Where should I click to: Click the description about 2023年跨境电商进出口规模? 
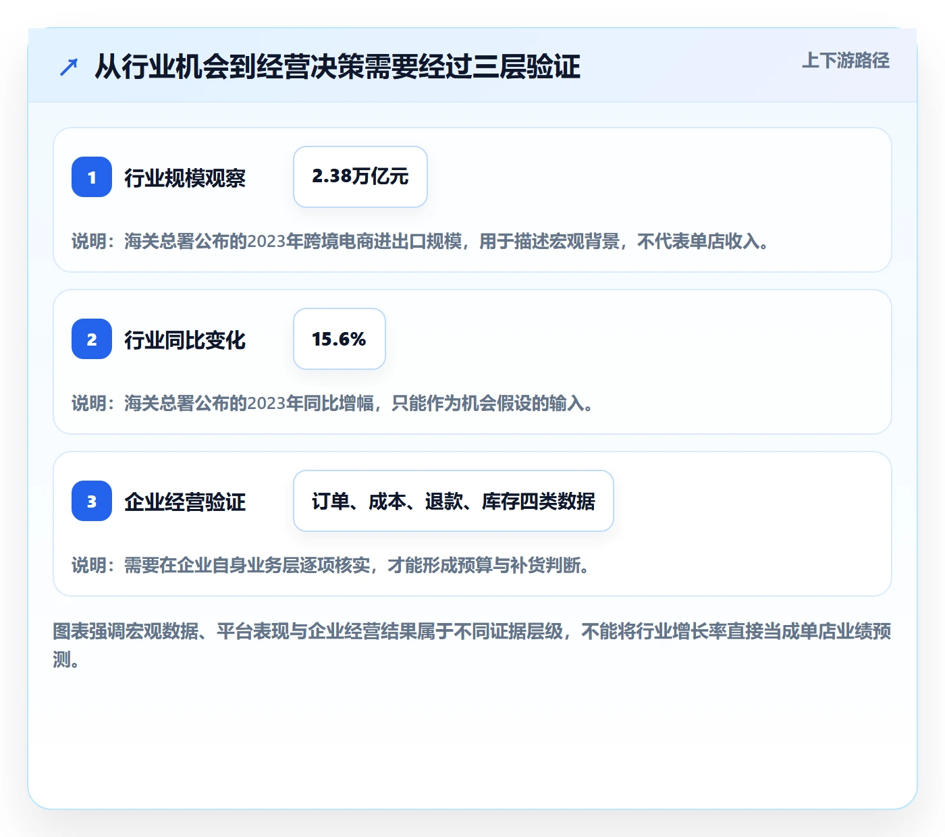coord(421,241)
